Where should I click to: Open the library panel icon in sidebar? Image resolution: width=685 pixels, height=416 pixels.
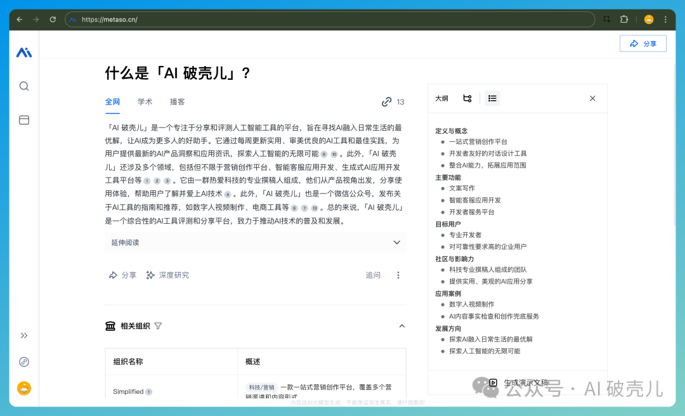[24, 120]
